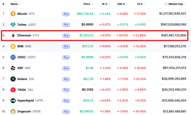Click the Market Cap info icon
191x115 pixels.
pos(166,4)
